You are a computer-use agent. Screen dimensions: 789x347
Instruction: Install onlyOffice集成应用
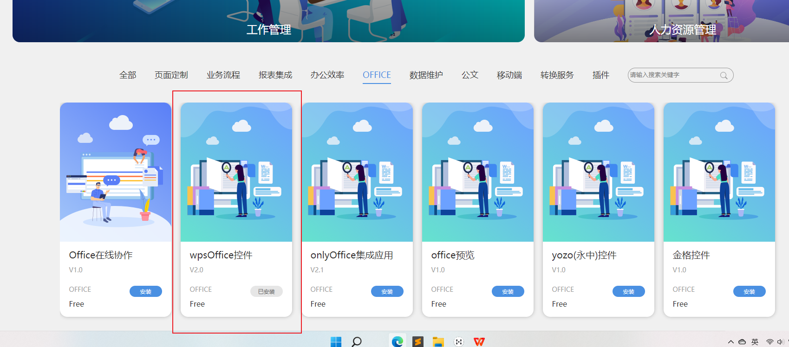coord(387,291)
